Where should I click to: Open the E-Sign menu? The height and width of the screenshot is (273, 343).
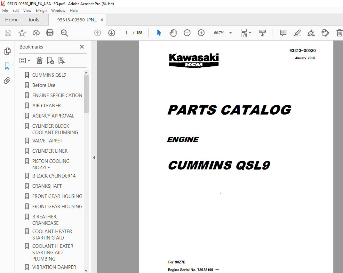[41, 11]
